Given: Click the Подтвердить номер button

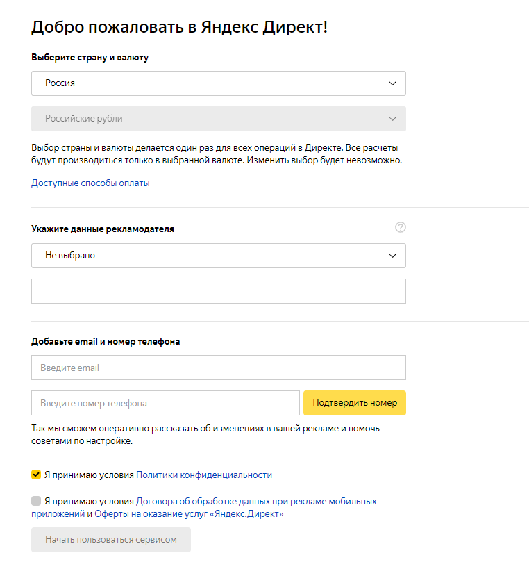Looking at the screenshot, I should [x=355, y=403].
